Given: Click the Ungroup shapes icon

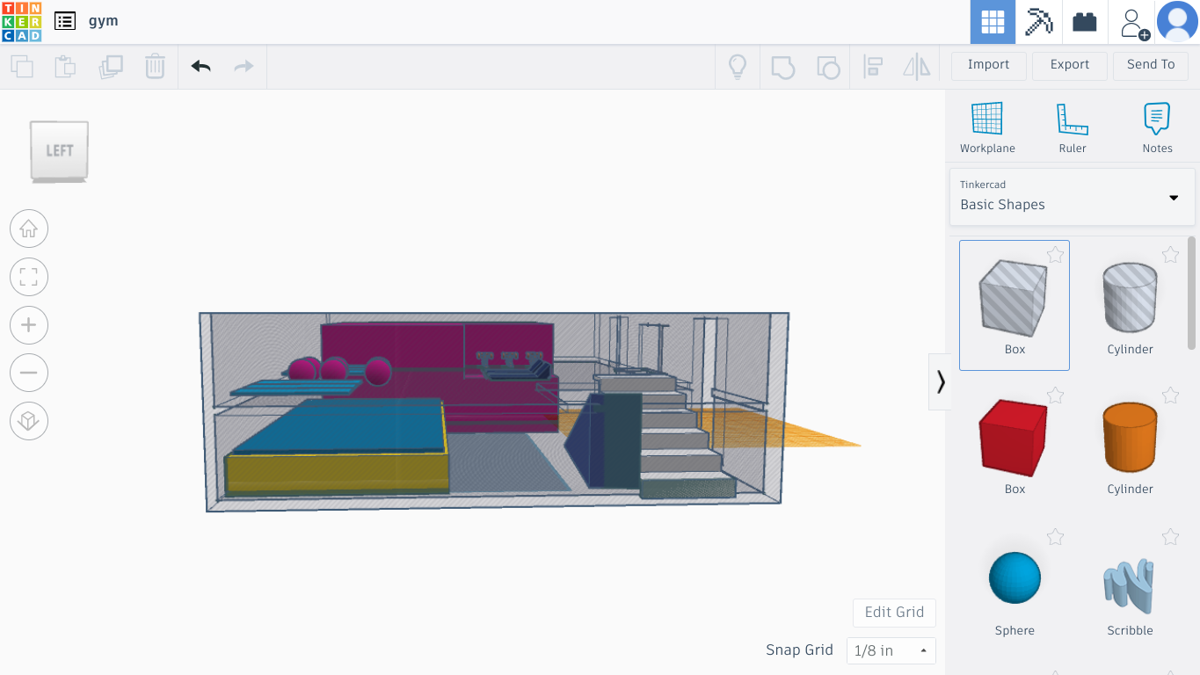Looking at the screenshot, I should click(827, 67).
